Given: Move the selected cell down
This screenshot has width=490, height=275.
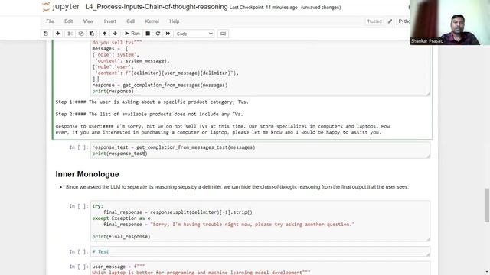Looking at the screenshot, I should click(x=115, y=34).
